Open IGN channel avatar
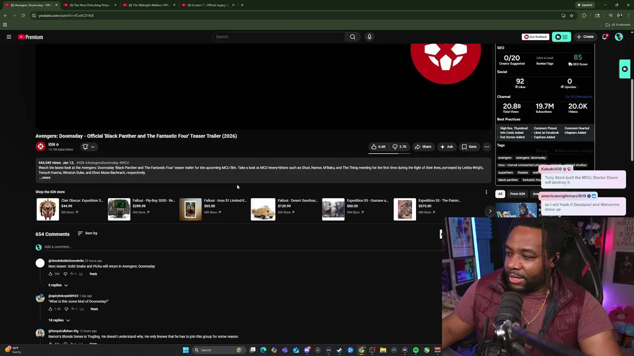Viewport: 634px width, 356px height. pos(40,146)
